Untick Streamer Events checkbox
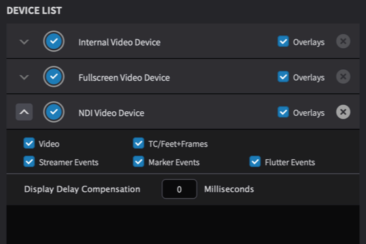 (29, 161)
